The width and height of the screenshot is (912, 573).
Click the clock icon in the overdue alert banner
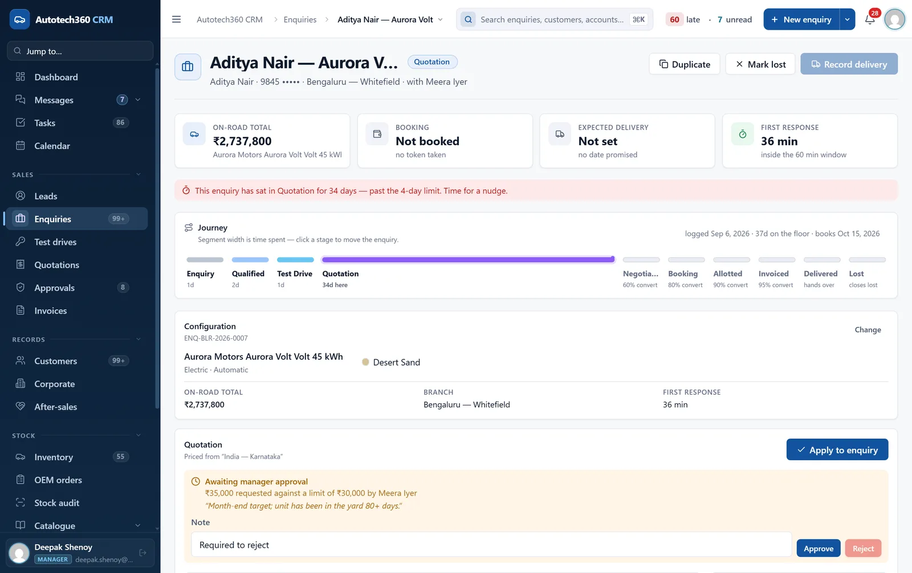tap(186, 191)
